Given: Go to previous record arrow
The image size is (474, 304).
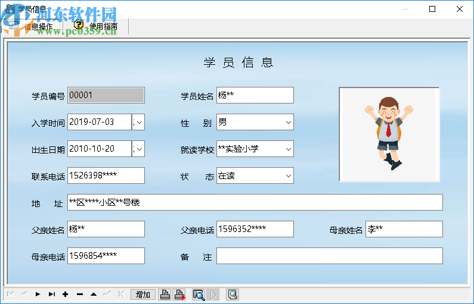Looking at the screenshot, I should (24, 294).
